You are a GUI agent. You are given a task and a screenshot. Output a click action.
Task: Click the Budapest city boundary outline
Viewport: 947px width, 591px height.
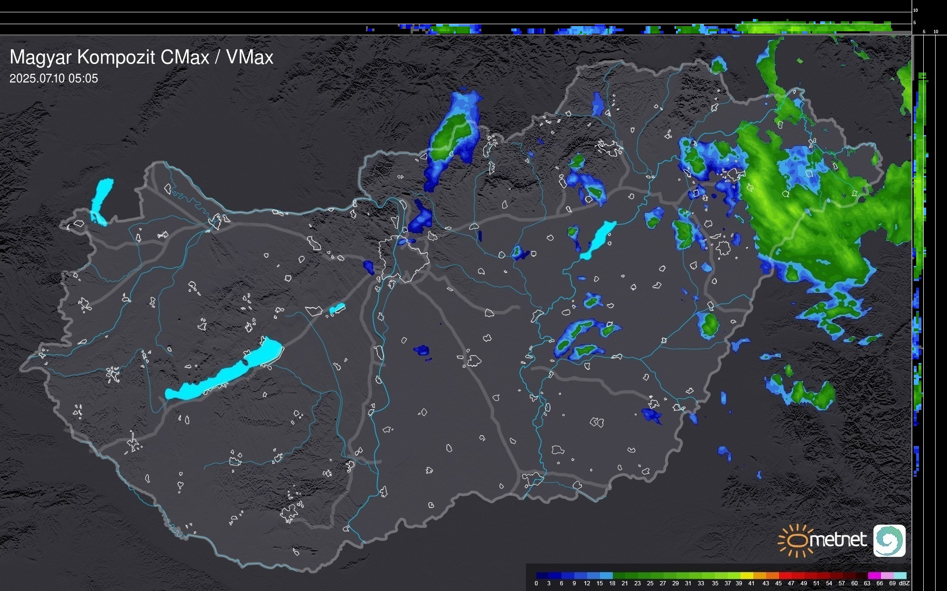pos(403,258)
